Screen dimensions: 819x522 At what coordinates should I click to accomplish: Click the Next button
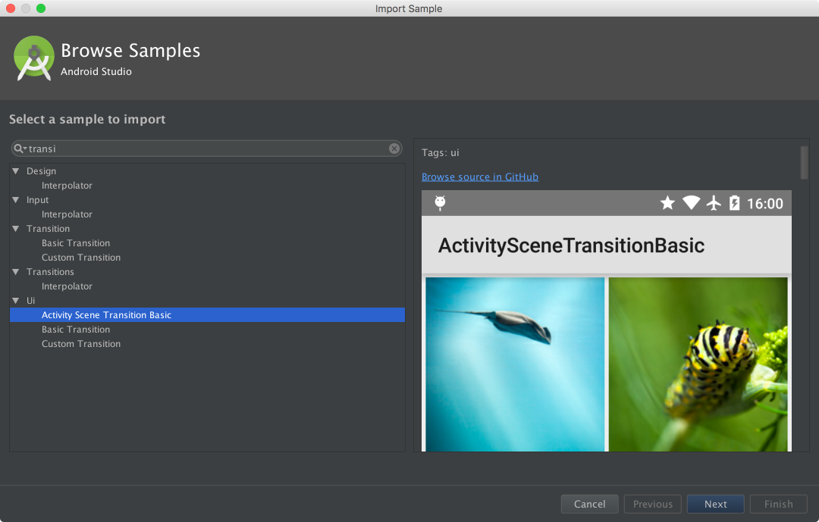click(716, 505)
